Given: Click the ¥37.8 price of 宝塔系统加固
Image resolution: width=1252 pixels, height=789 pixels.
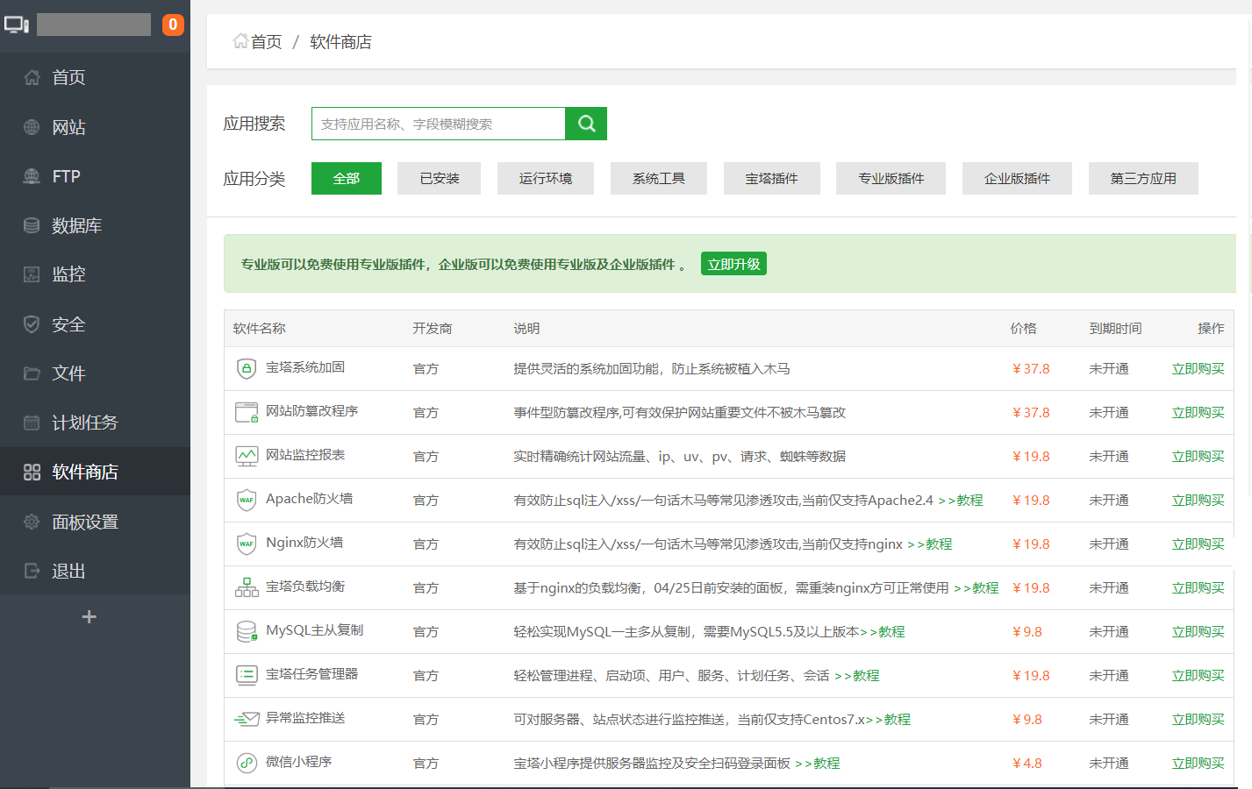Looking at the screenshot, I should [x=1031, y=369].
